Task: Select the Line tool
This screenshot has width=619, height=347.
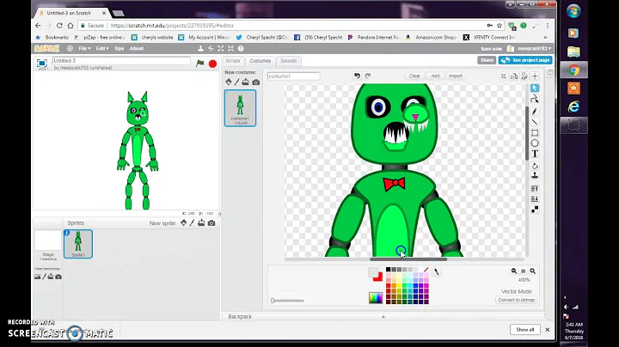Action: coord(535,122)
